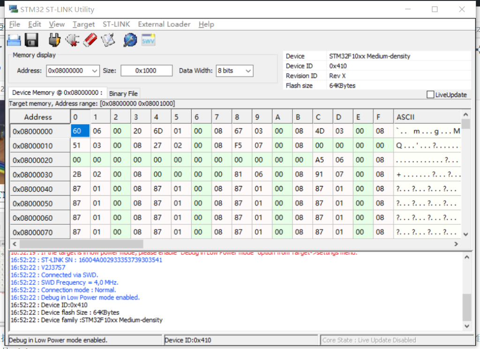Disconnect from target toolbar icon
Image resolution: width=480 pixels, height=349 pixels.
coord(73,40)
